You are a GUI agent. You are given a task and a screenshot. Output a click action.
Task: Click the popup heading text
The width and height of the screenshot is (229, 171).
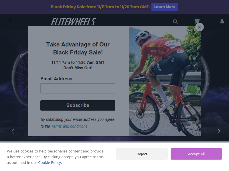tap(78, 48)
